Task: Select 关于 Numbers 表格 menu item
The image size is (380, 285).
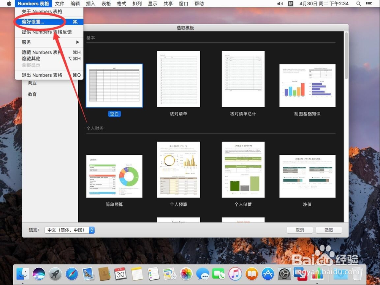Action: (49, 11)
